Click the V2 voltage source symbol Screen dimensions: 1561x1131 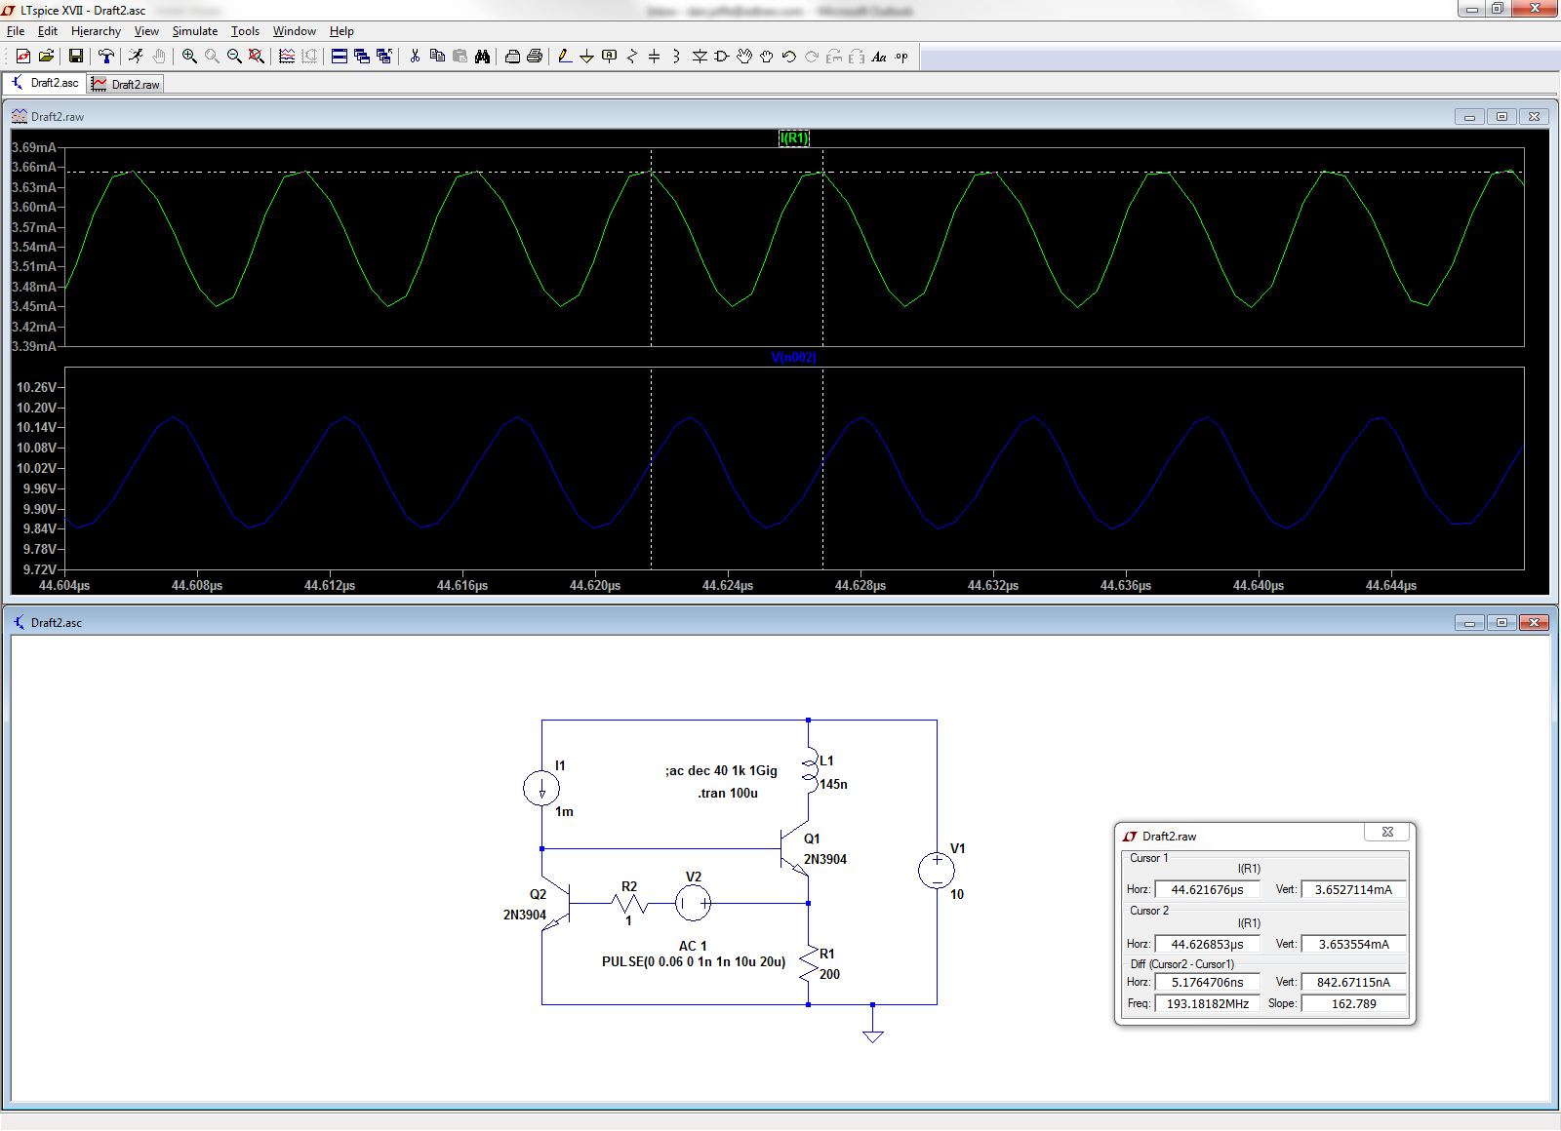pyautogui.click(x=694, y=904)
